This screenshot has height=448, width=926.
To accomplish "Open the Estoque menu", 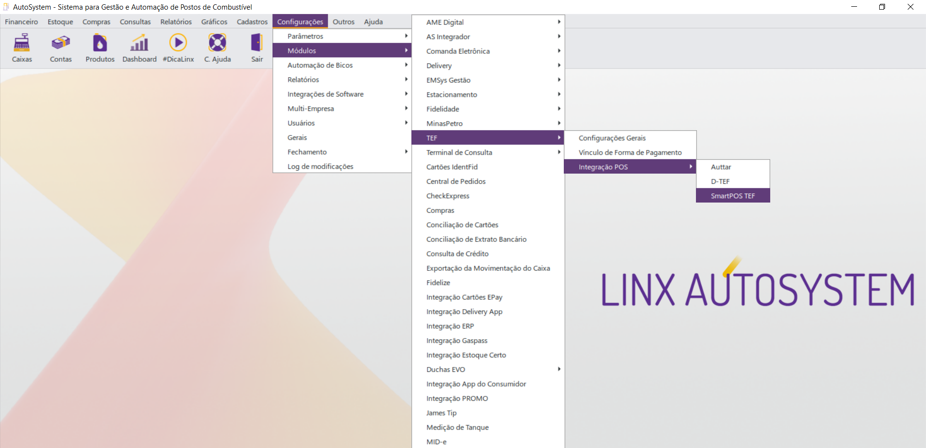I will (x=60, y=22).
